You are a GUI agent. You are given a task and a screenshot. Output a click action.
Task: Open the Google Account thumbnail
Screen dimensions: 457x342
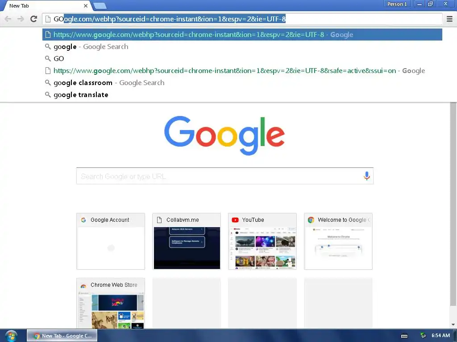pyautogui.click(x=111, y=241)
